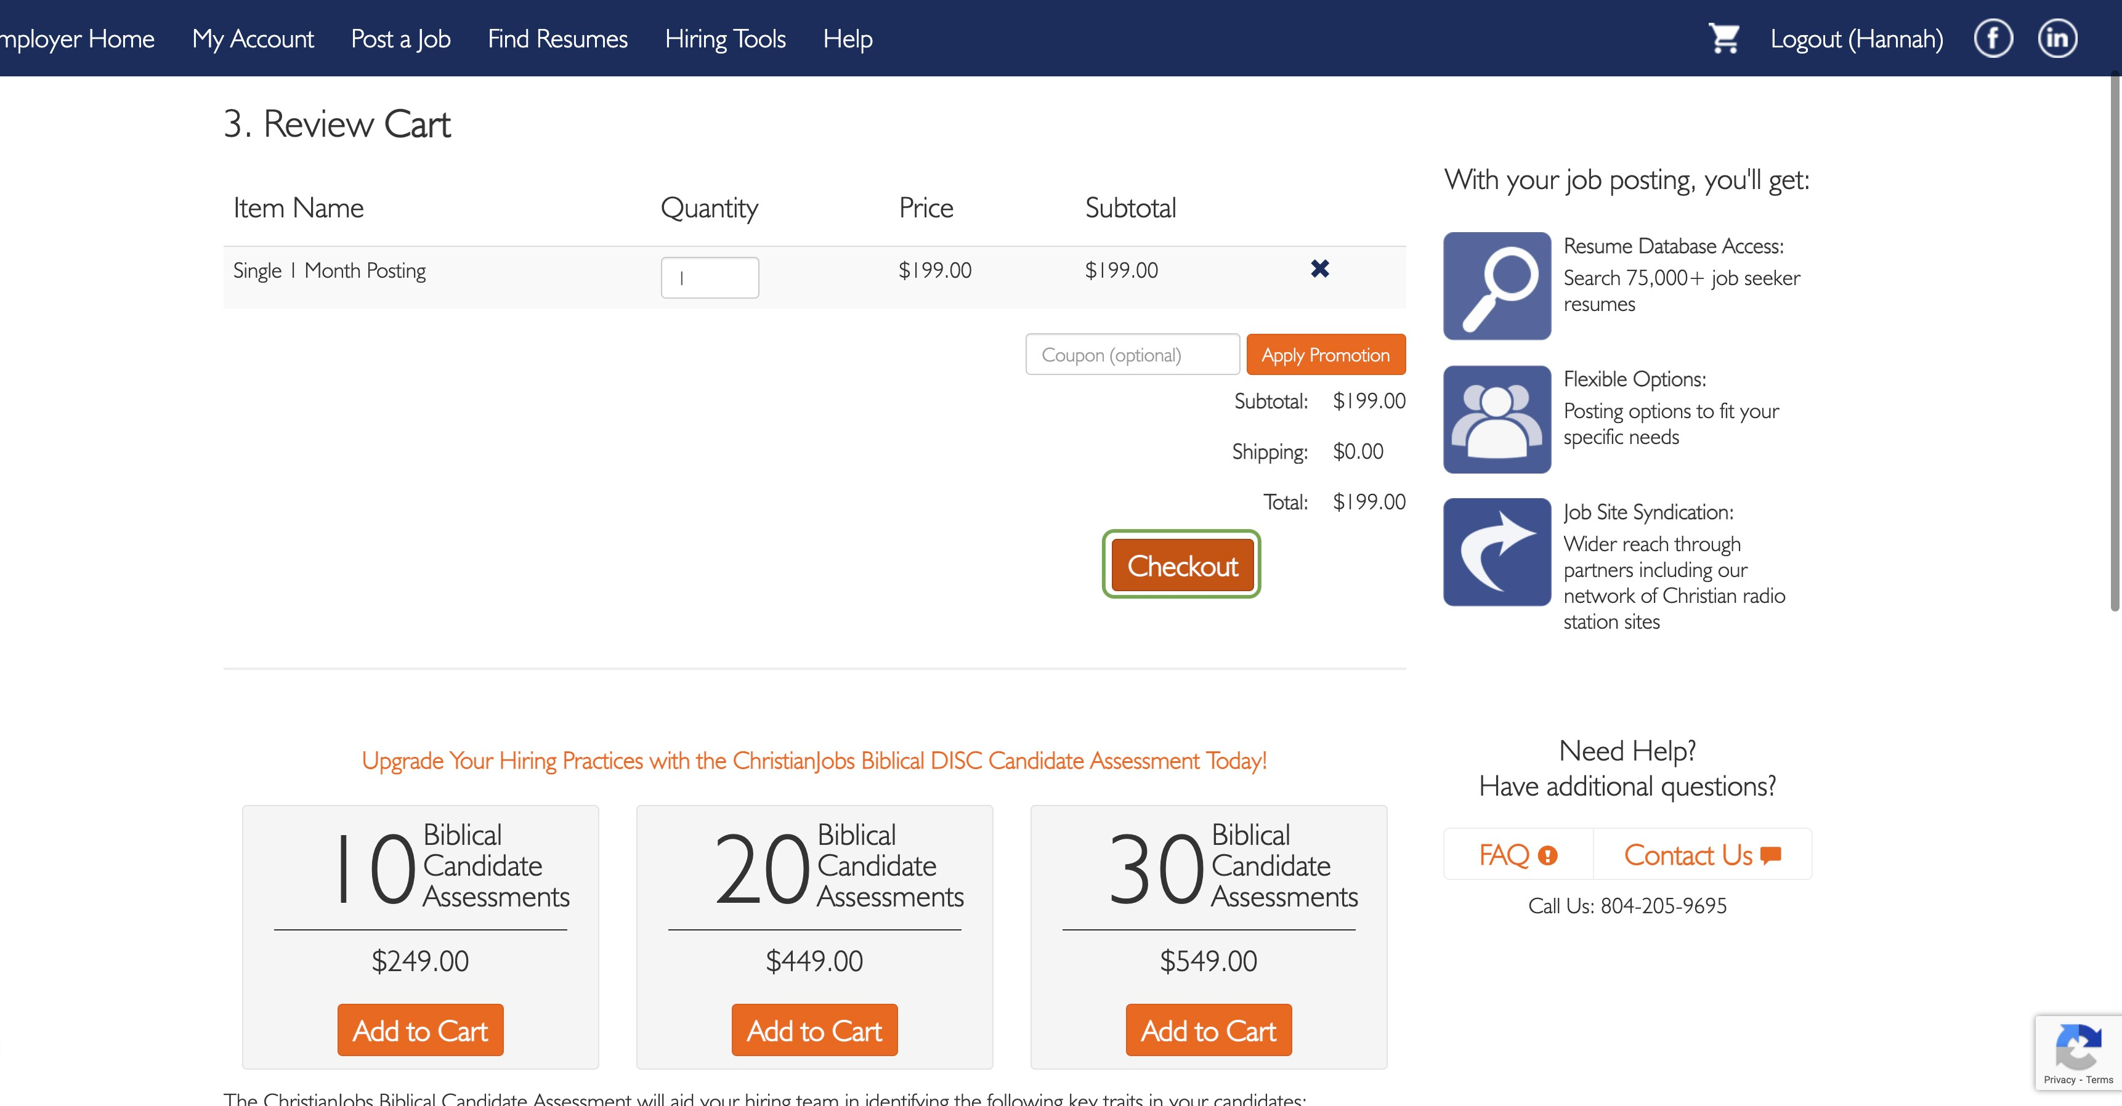This screenshot has width=2122, height=1106.
Task: Focus the Coupon (optional) field
Action: (x=1132, y=354)
